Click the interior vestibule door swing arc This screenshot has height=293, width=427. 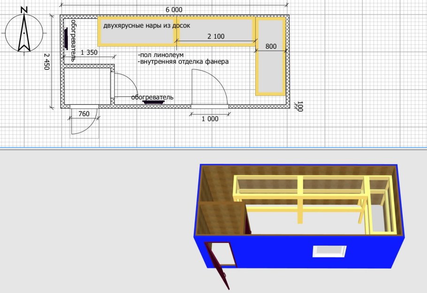125,84
